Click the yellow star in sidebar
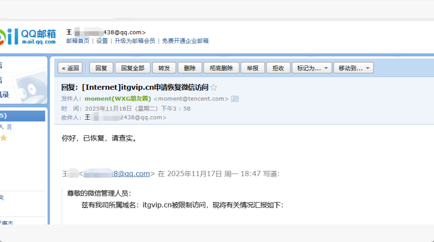This screenshot has height=242, width=434. (4, 138)
